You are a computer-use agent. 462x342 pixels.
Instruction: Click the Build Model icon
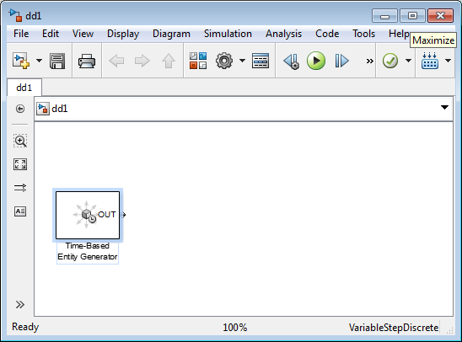point(430,61)
